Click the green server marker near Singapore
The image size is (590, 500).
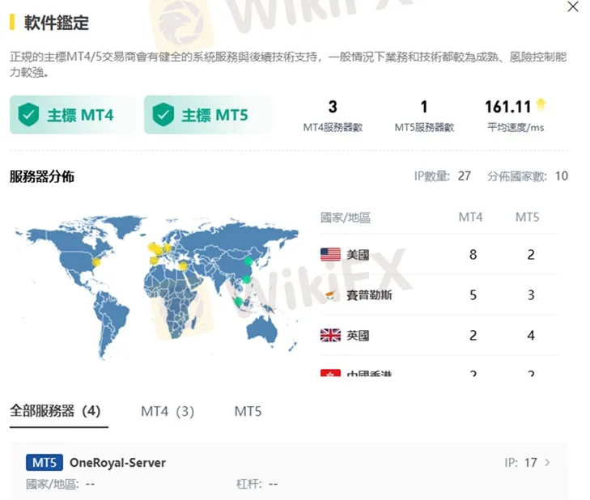coord(238,301)
